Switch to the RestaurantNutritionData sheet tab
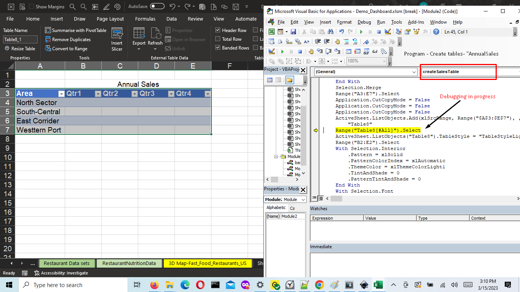The width and height of the screenshot is (520, 292). tap(129, 263)
